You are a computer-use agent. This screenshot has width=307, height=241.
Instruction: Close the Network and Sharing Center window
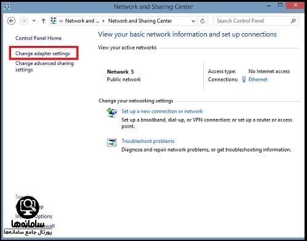click(295, 6)
